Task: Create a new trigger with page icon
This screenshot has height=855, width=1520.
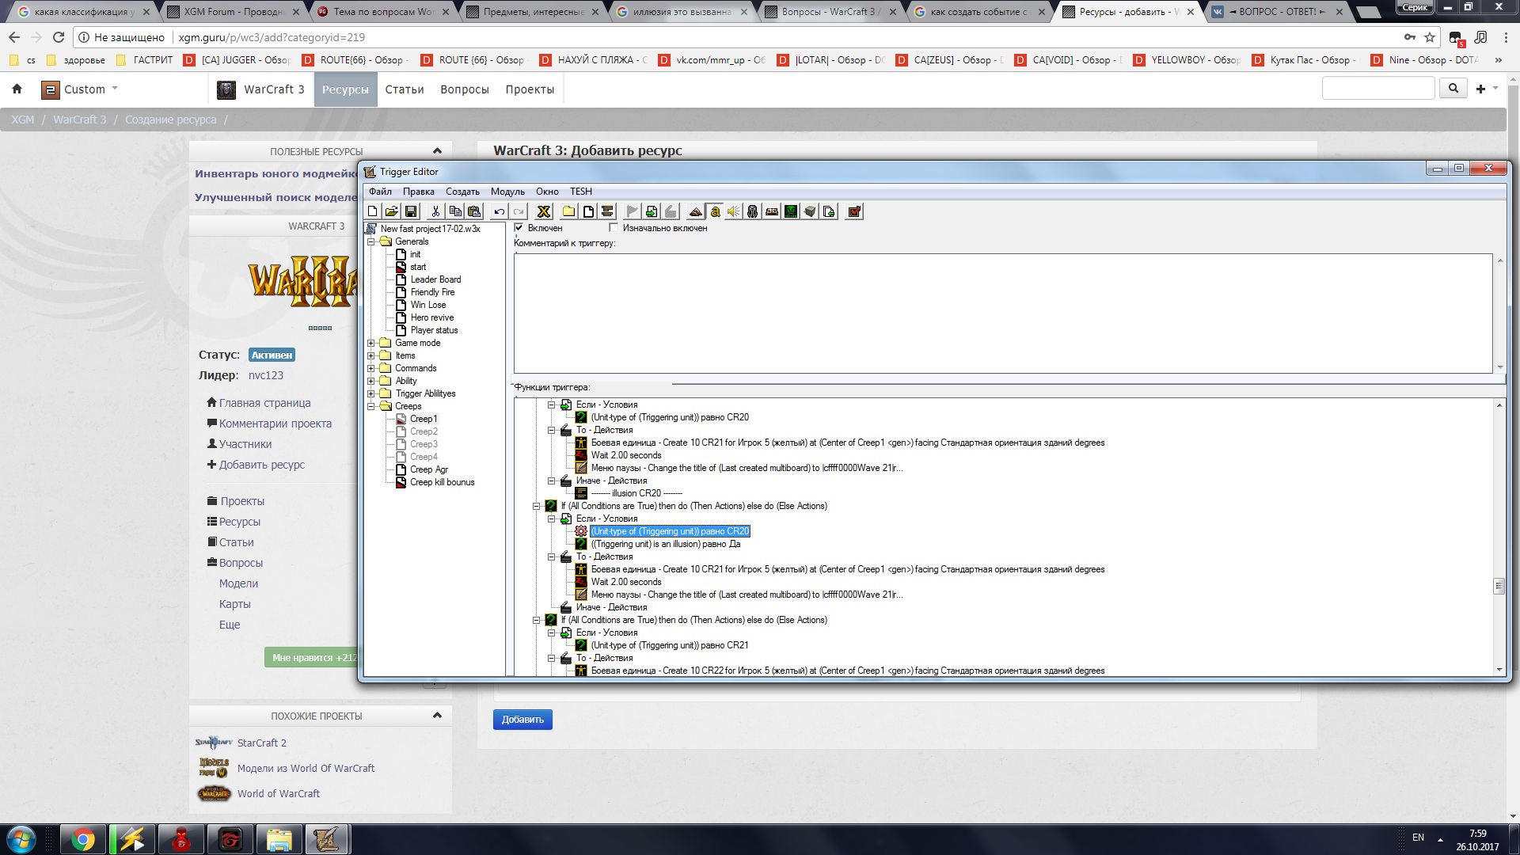Action: [588, 211]
